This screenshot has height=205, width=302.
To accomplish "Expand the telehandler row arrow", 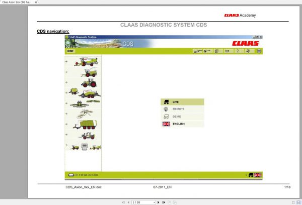I will point(66,135).
